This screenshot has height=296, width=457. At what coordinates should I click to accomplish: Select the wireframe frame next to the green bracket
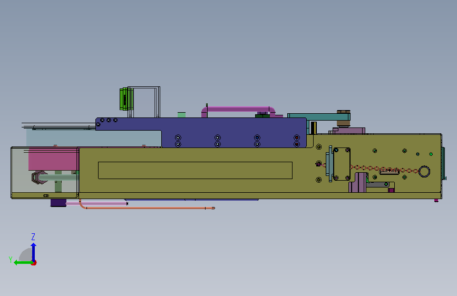click(144, 102)
